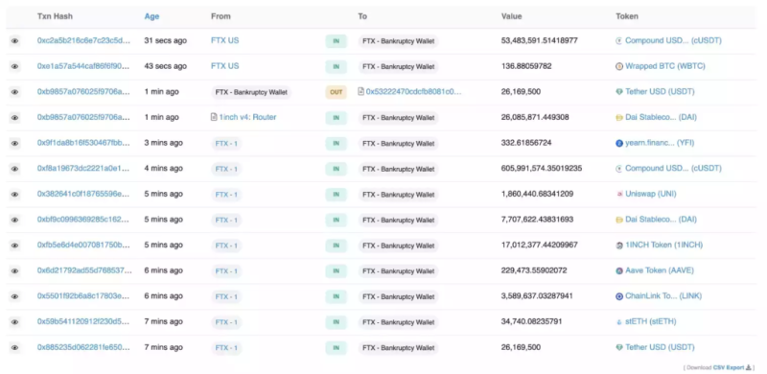767x374 pixels.
Task: Click the yearn.finance token logo icon
Action: pyautogui.click(x=619, y=144)
